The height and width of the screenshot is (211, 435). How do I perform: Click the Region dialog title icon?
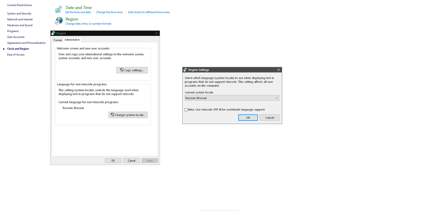[53, 33]
